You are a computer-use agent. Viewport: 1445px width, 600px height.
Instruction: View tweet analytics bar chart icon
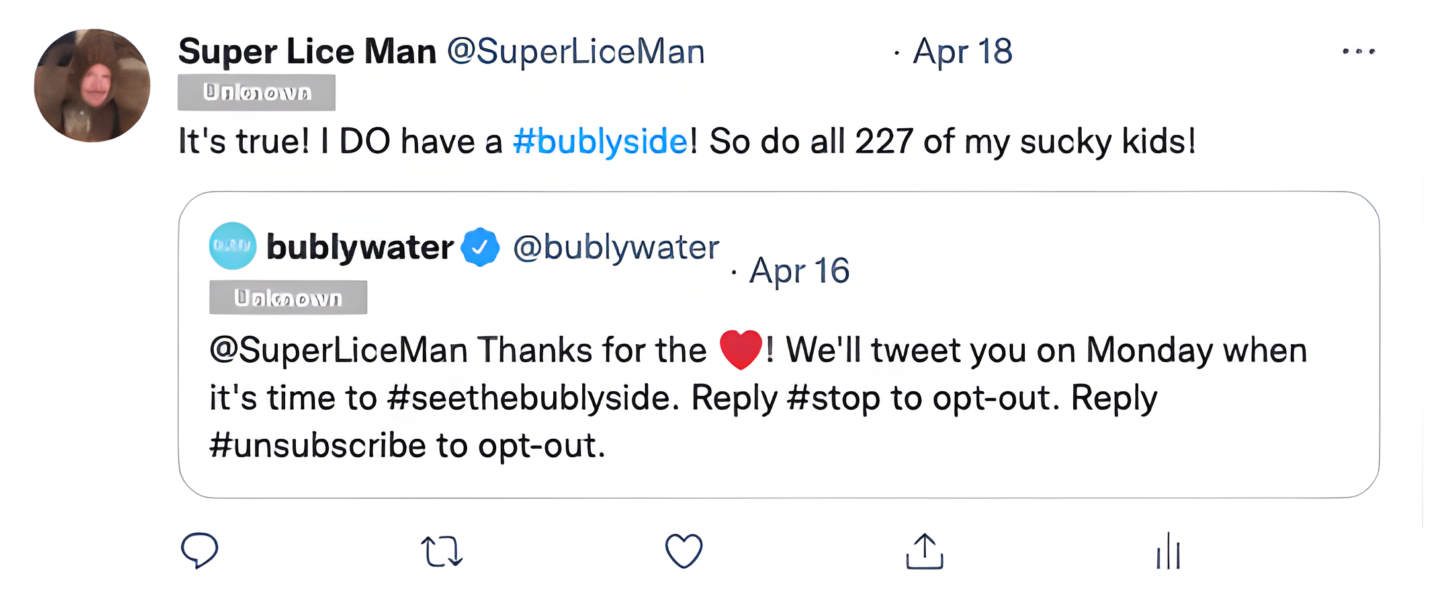tap(1168, 551)
